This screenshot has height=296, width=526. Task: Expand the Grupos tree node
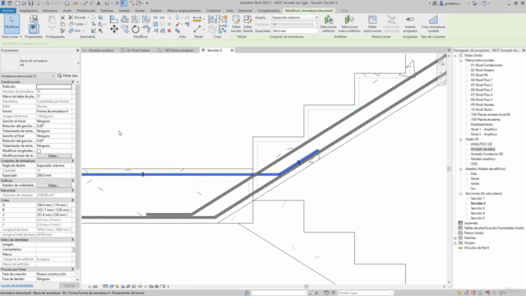(x=455, y=243)
